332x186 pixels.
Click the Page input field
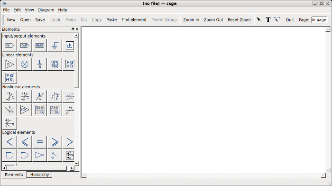(x=319, y=20)
